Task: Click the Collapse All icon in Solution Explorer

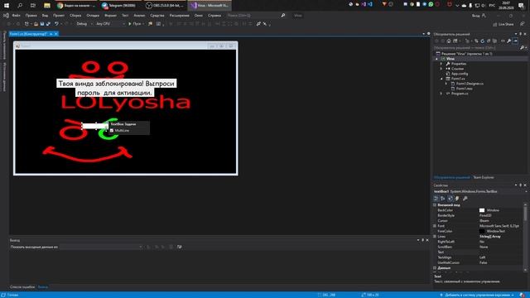Action: [489, 41]
